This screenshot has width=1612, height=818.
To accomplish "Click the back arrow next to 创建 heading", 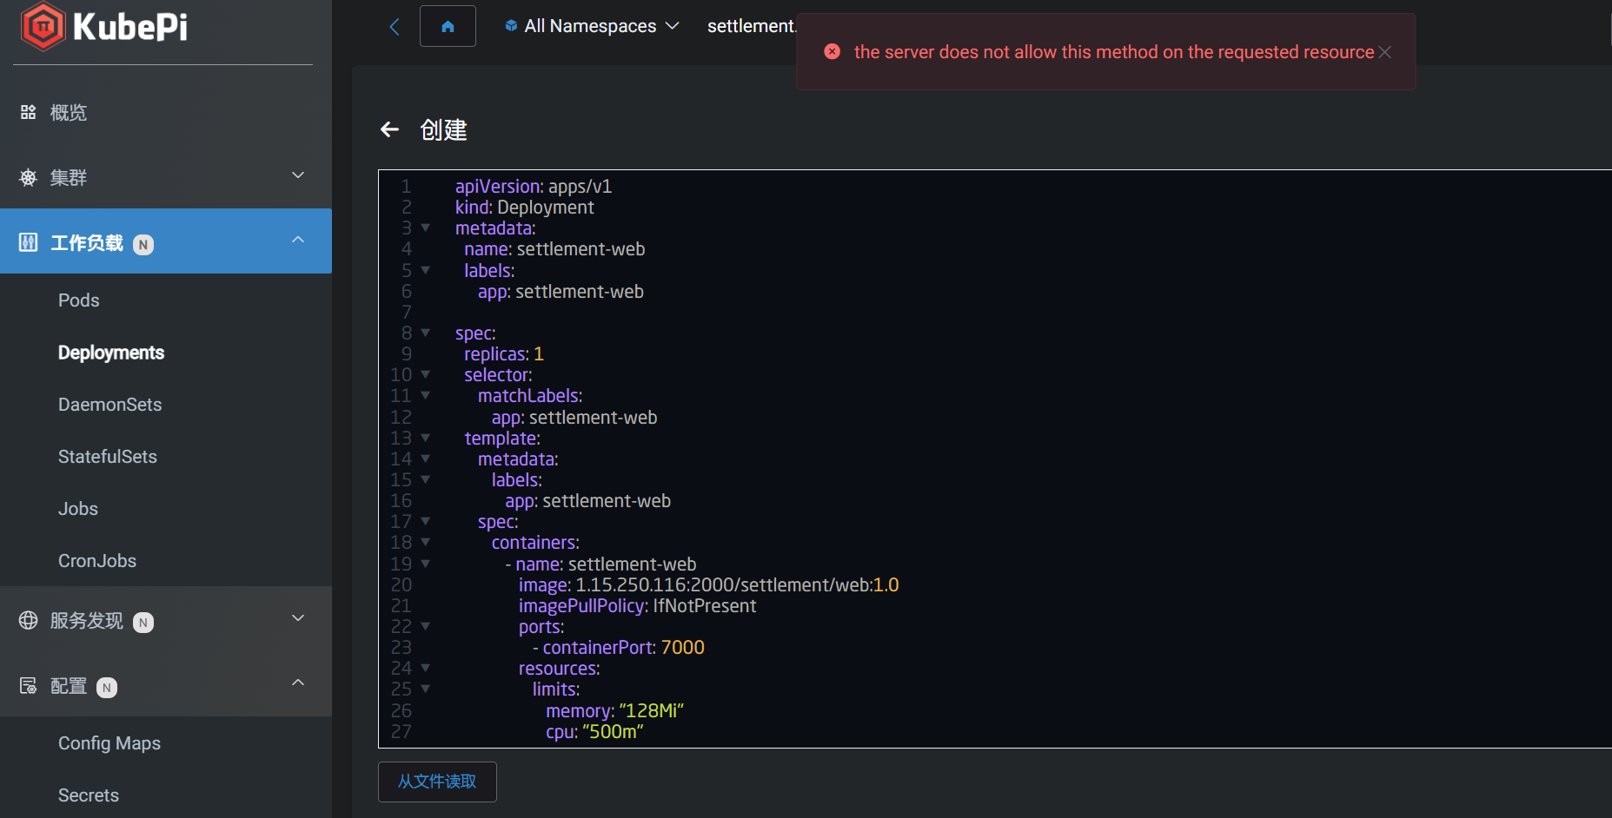I will (389, 129).
